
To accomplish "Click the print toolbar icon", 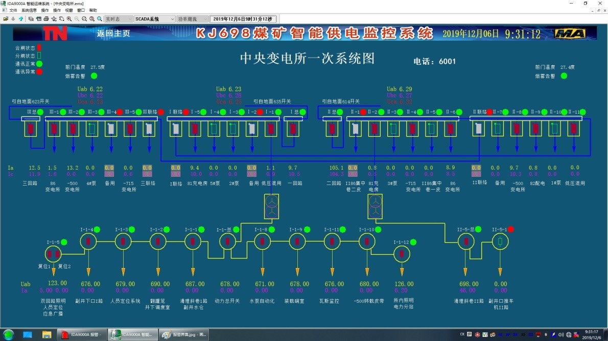I will click(46, 19).
